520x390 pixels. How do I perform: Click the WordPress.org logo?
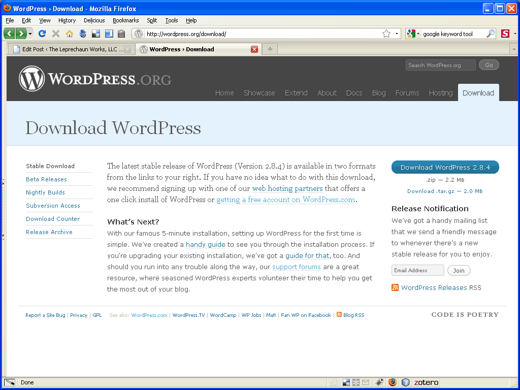95,79
